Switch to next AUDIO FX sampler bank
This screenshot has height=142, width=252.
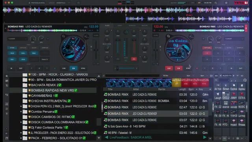pyautogui.click(x=233, y=76)
